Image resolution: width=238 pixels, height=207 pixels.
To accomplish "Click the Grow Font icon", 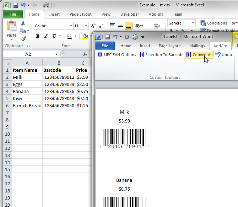I will [93, 26].
